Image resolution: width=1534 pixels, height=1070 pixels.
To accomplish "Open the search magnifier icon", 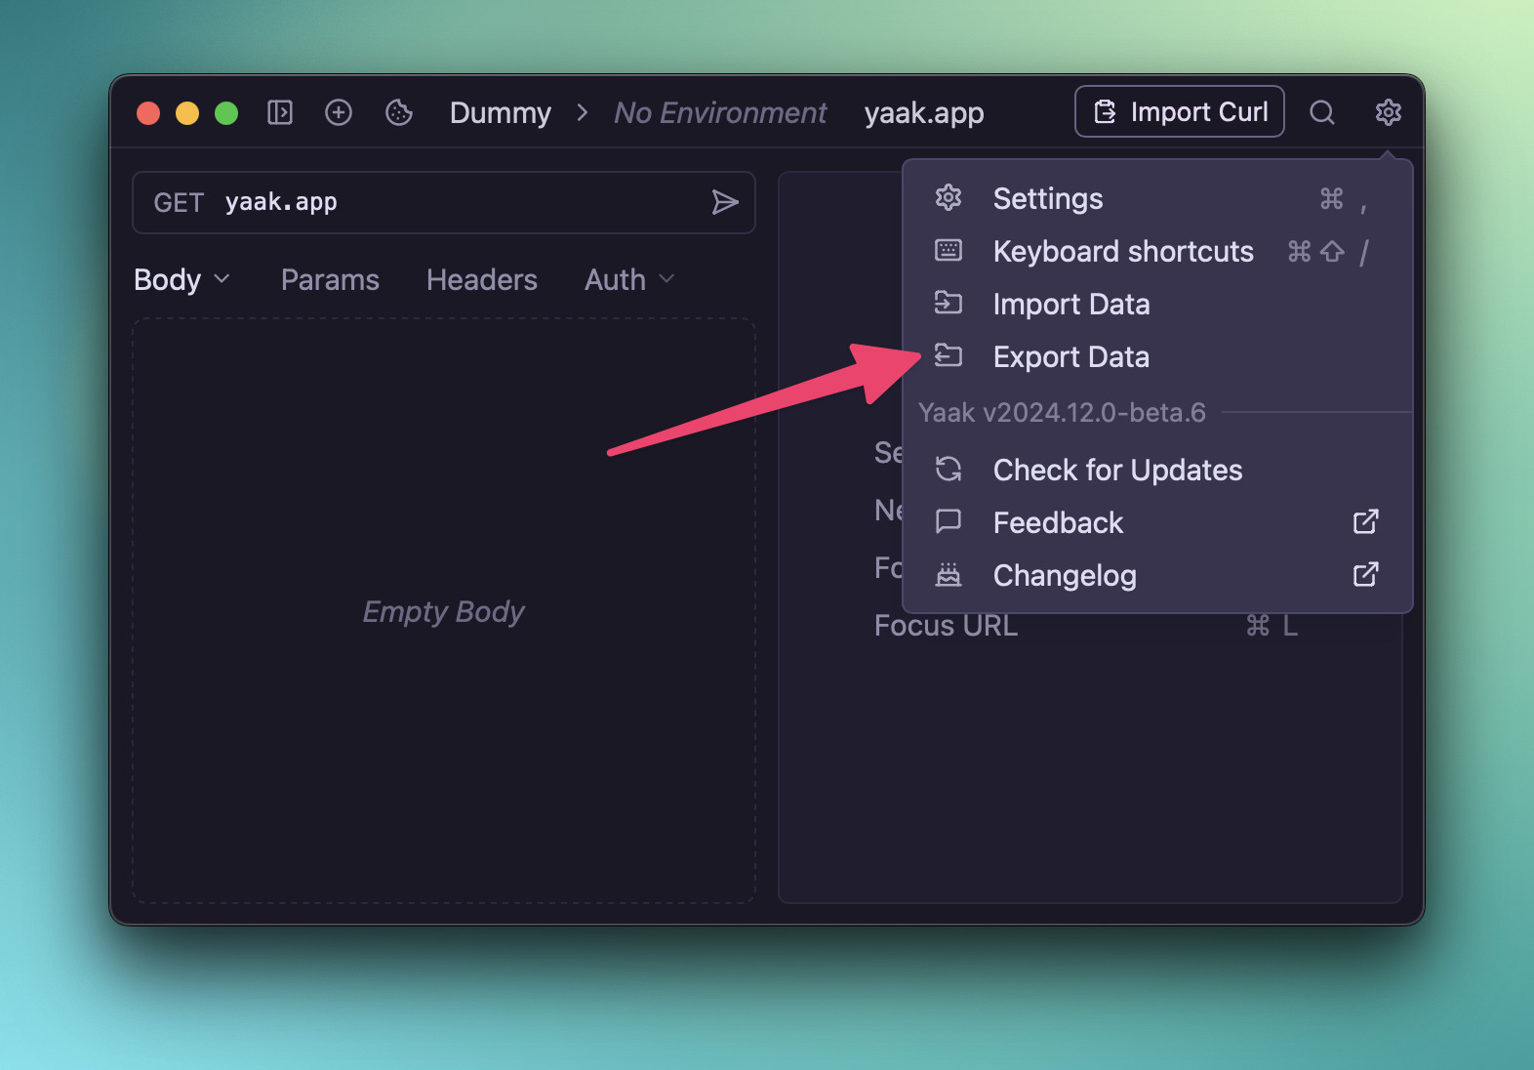I will pyautogui.click(x=1321, y=113).
